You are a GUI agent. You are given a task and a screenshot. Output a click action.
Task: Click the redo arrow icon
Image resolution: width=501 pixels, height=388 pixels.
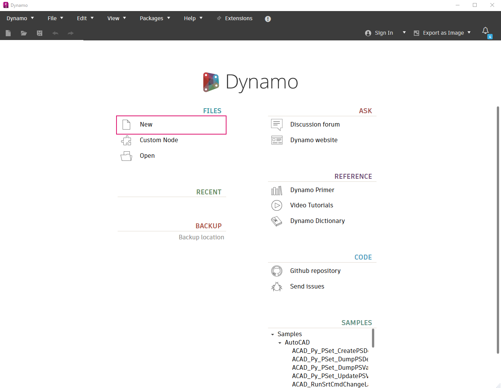70,33
